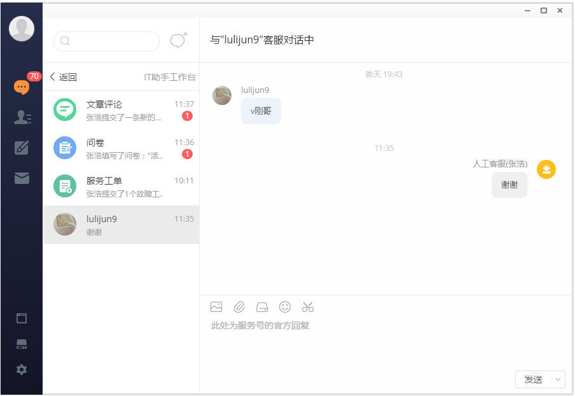Click the unread badge on 文章评论
This screenshot has width=575, height=396.
pos(187,116)
